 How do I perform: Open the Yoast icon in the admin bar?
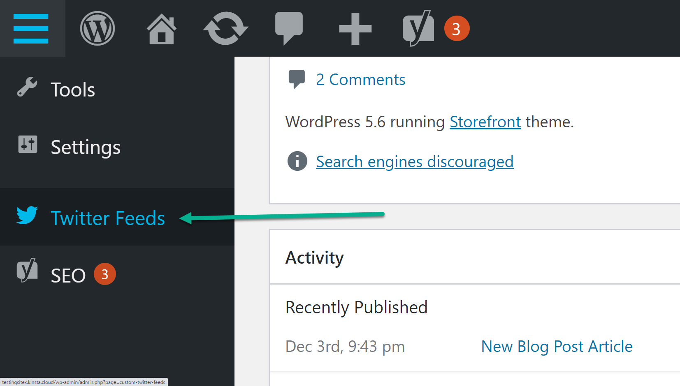(418, 28)
